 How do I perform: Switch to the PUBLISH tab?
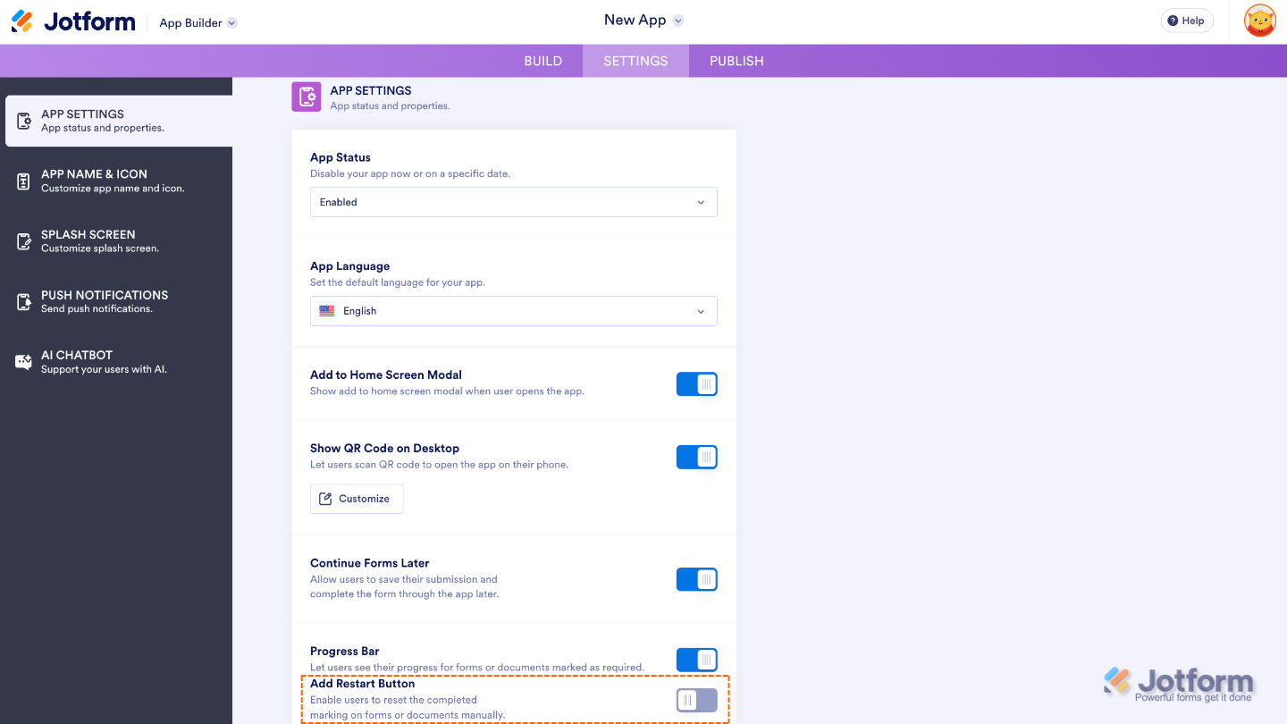(736, 60)
